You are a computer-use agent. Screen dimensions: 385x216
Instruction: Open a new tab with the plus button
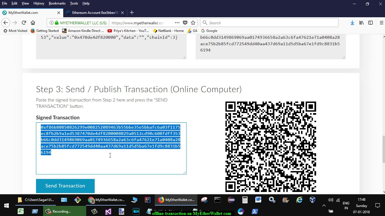click(x=132, y=13)
